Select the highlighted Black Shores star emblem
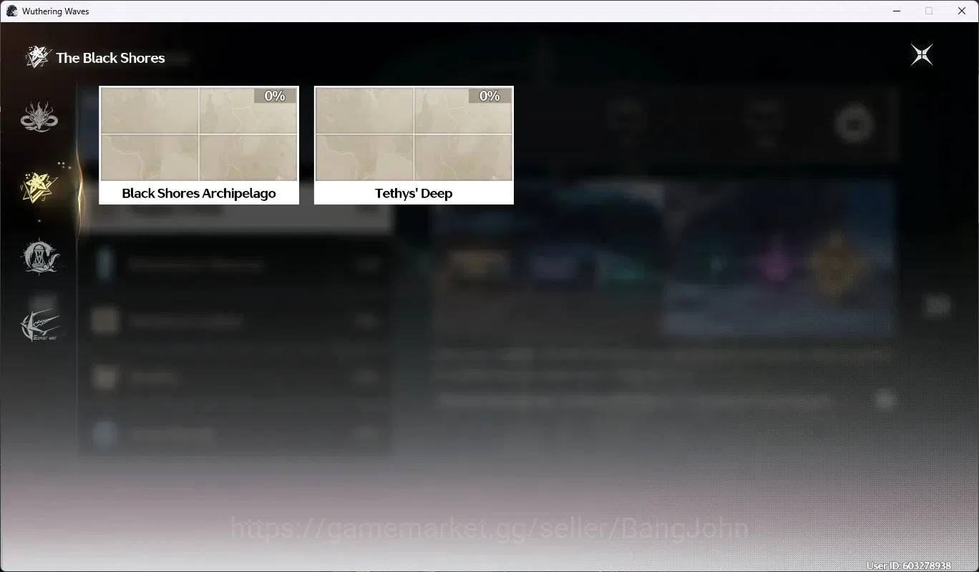The image size is (979, 572). pyautogui.click(x=40, y=187)
